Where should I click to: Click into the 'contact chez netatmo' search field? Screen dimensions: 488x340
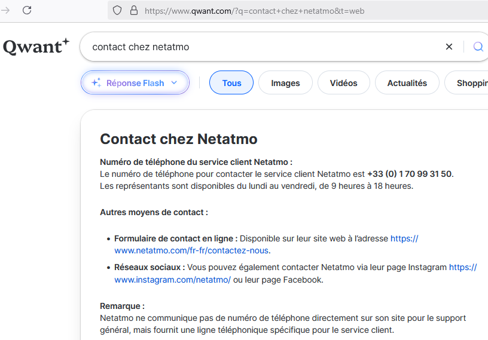[x=264, y=47]
